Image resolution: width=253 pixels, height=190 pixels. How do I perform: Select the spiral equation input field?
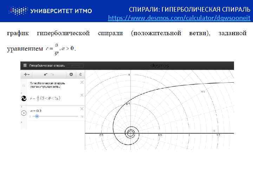click(x=45, y=98)
